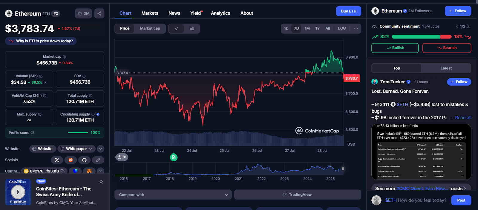Toggle LOG scale on the chart
The image size is (478, 210).
pos(342,28)
